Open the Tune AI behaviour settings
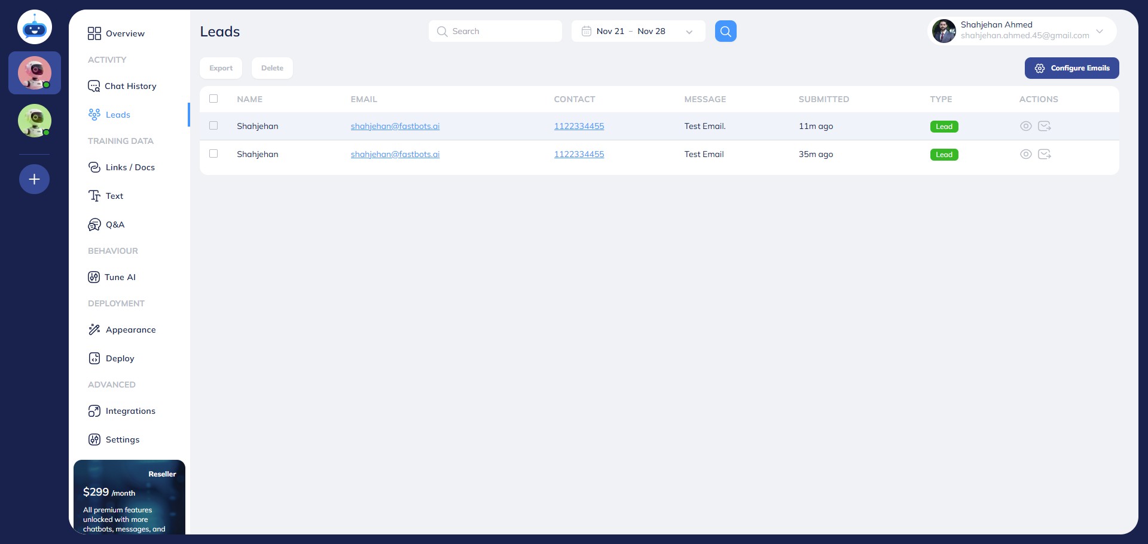1148x544 pixels. tap(120, 277)
